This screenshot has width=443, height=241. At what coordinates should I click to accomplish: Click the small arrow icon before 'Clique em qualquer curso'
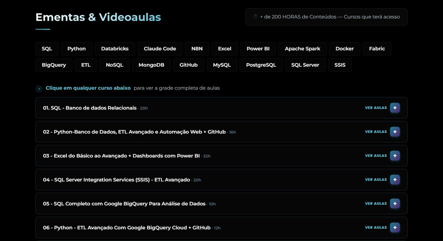(39, 89)
